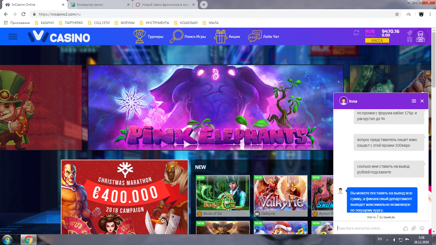Open extension icon with panda face
436x245 pixels.
pyautogui.click(x=421, y=14)
